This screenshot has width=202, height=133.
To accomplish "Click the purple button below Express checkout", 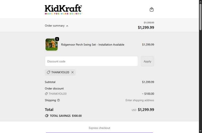I will click(x=99, y=132).
